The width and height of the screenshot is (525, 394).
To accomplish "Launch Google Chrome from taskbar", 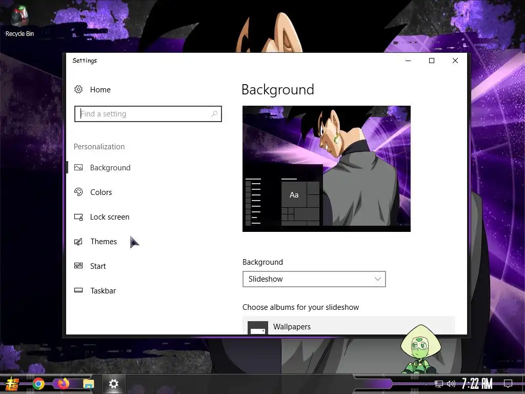I will click(38, 384).
